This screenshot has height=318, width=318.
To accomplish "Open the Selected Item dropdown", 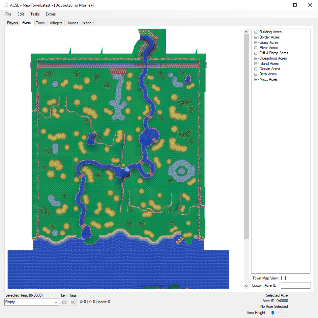I will coord(32,302).
